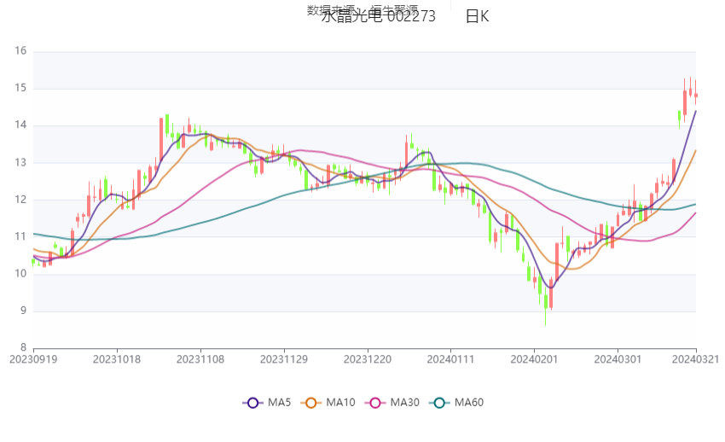Click the 16 price axis label
This screenshot has height=442, width=725.
20,51
